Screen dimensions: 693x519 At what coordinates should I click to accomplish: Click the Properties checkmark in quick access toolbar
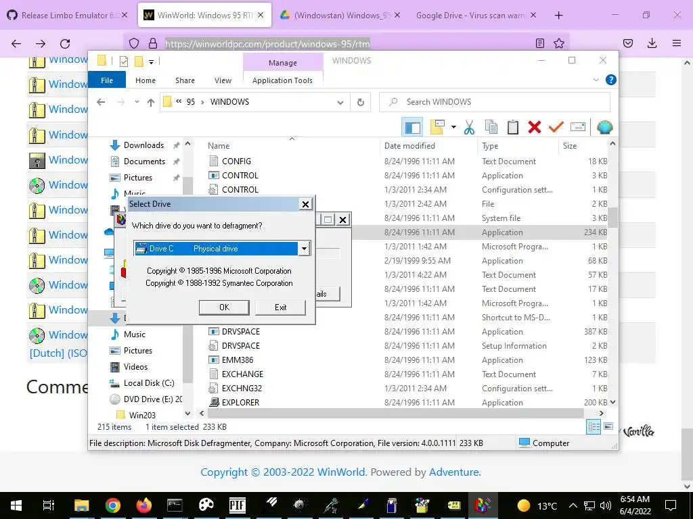pos(124,61)
